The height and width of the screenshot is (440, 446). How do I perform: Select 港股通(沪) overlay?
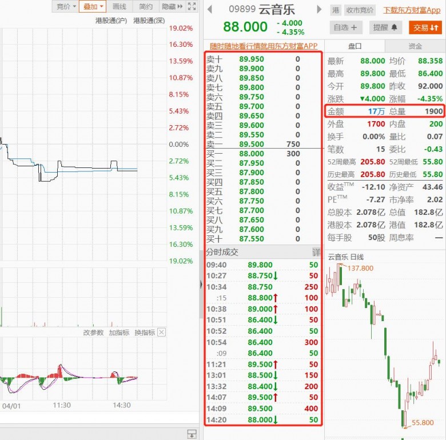111,21
